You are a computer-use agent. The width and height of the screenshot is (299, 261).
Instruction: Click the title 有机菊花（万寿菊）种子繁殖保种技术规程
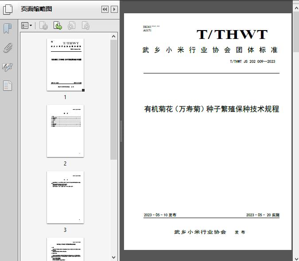(211, 109)
